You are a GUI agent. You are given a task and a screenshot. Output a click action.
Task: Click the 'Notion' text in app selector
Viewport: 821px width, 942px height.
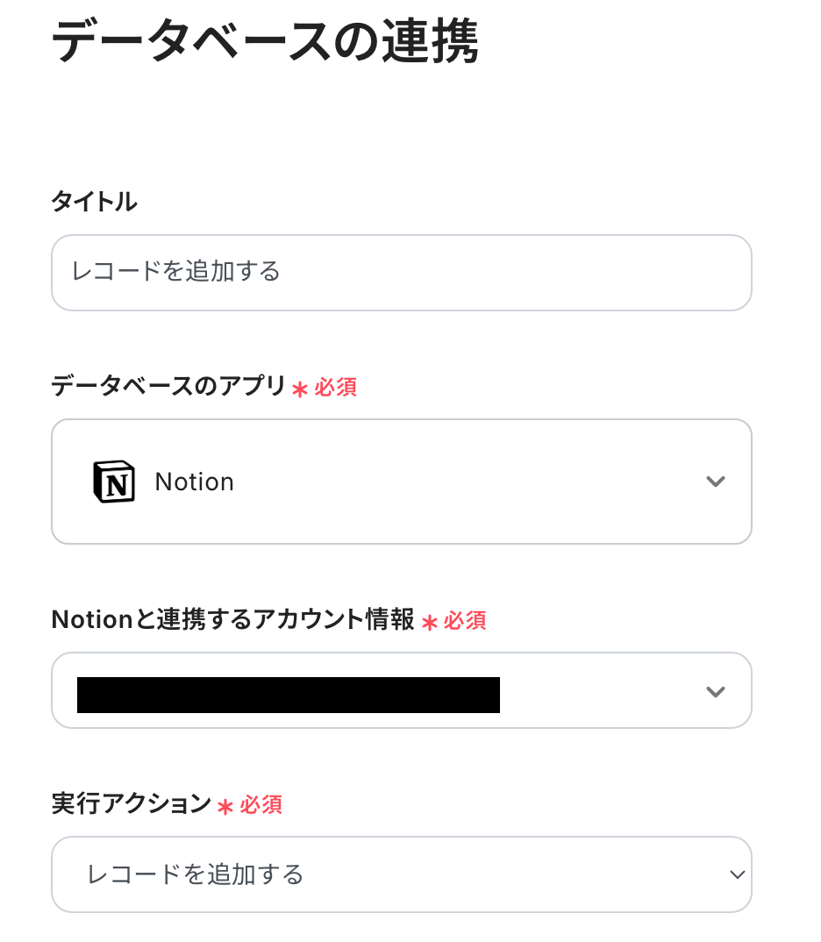(x=194, y=482)
